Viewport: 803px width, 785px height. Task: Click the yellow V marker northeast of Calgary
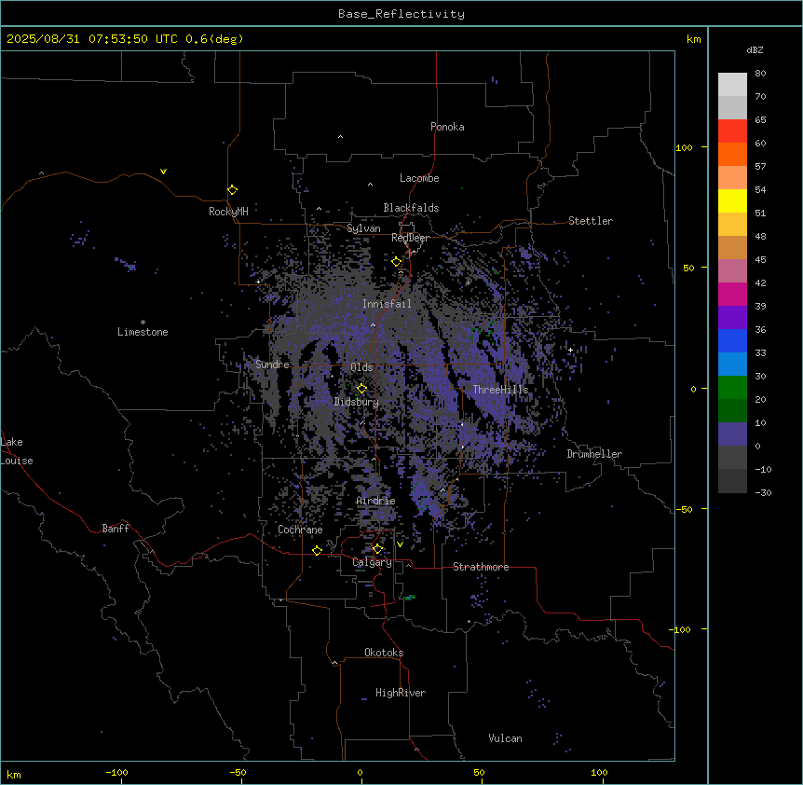400,544
